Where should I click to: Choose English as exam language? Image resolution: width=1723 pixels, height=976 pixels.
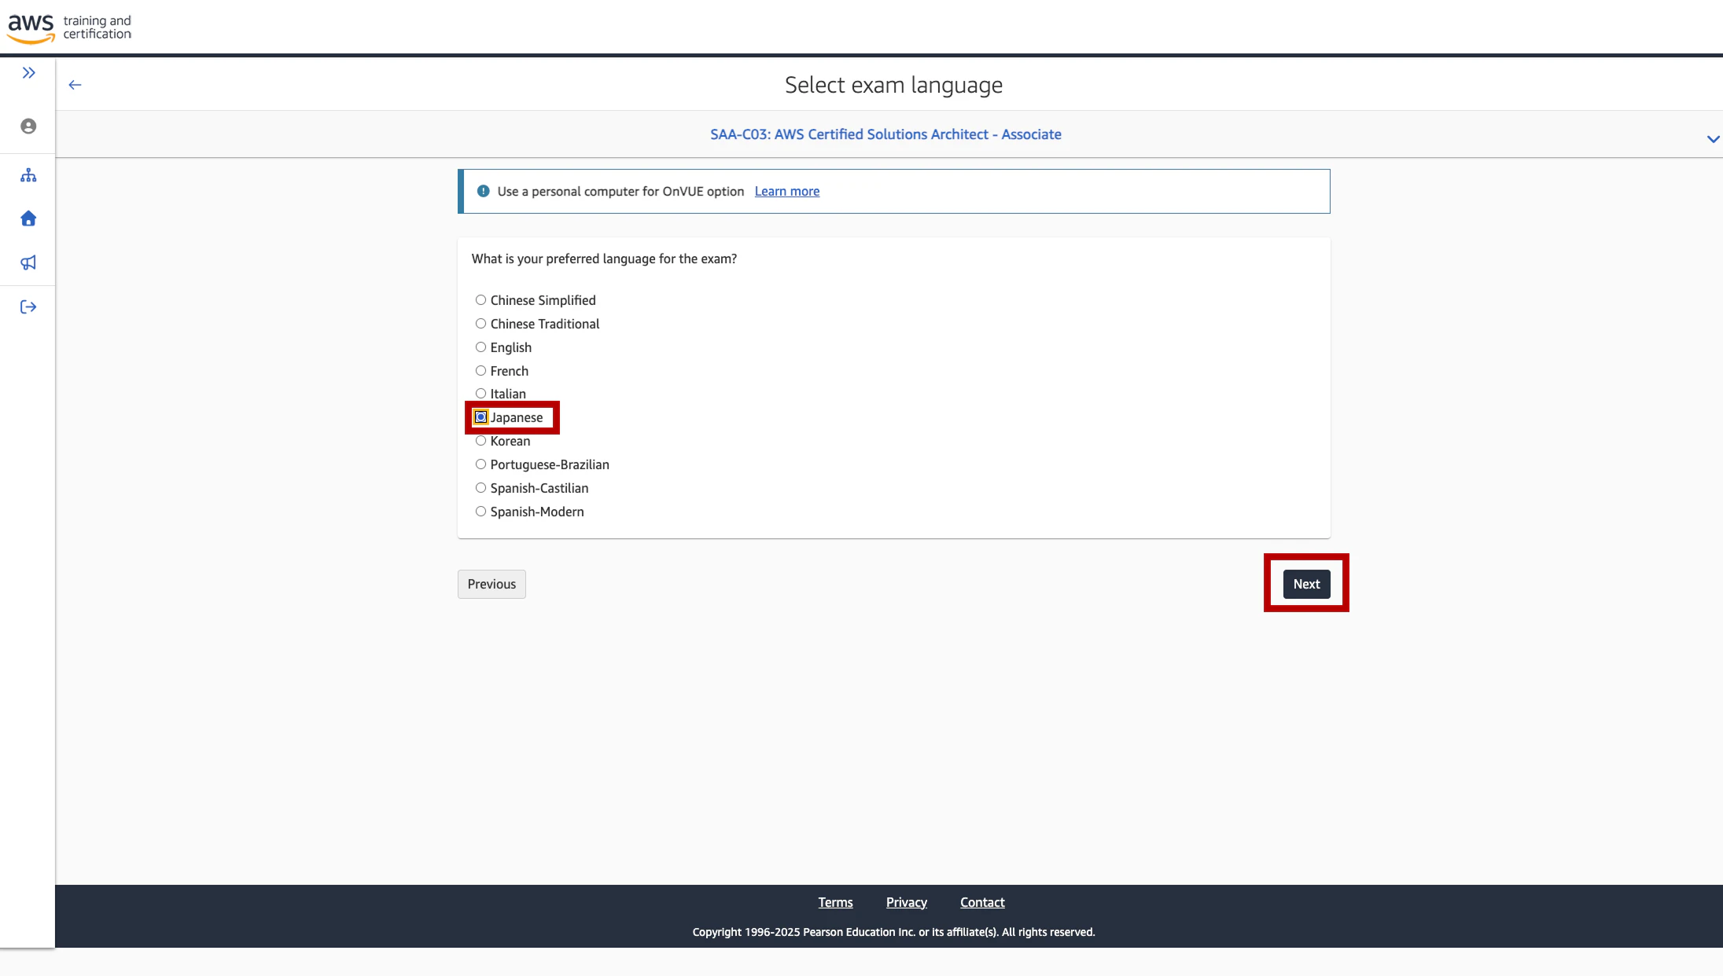click(480, 347)
